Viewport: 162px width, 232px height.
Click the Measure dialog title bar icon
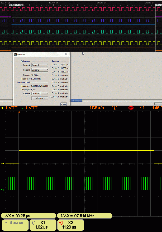(x=15, y=54)
